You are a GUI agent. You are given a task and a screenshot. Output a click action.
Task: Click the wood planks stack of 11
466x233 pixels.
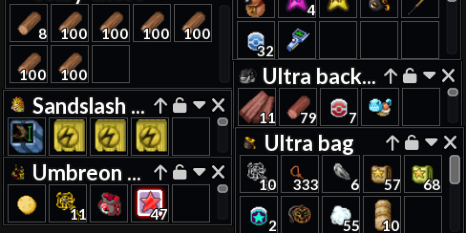point(257,107)
